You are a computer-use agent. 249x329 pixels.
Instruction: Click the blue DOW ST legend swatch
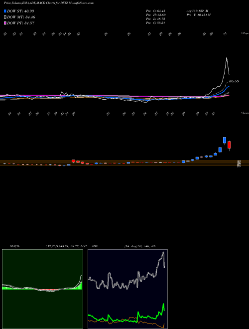click(x=5, y=11)
